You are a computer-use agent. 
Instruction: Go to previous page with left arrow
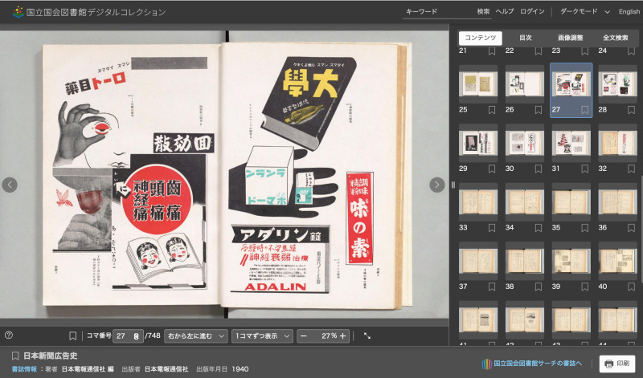(10, 185)
